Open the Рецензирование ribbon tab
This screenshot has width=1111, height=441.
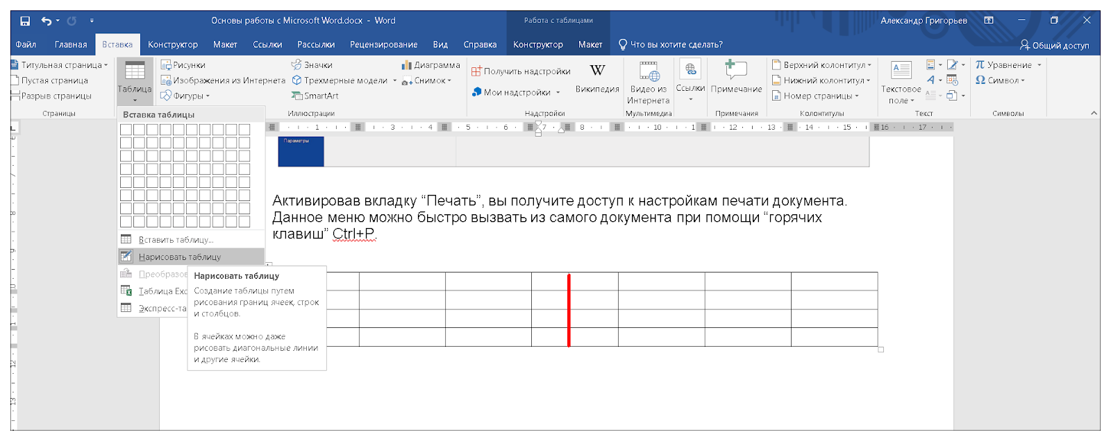383,44
